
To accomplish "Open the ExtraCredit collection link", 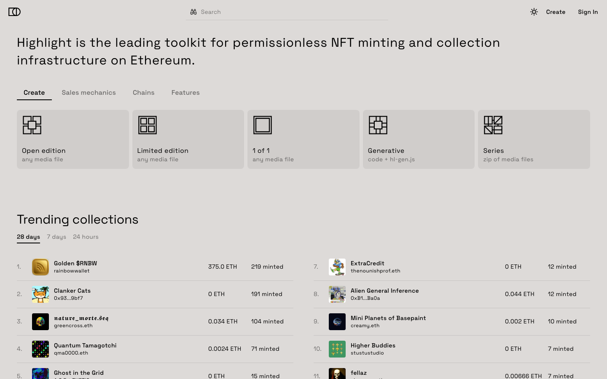I will tap(368, 263).
